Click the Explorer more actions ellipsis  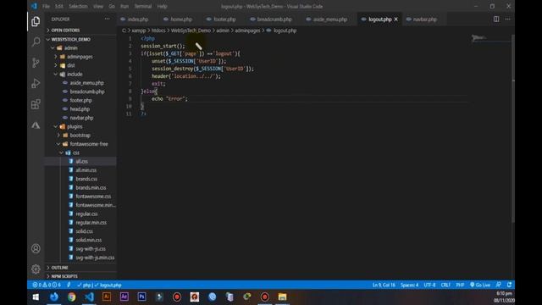(x=108, y=19)
